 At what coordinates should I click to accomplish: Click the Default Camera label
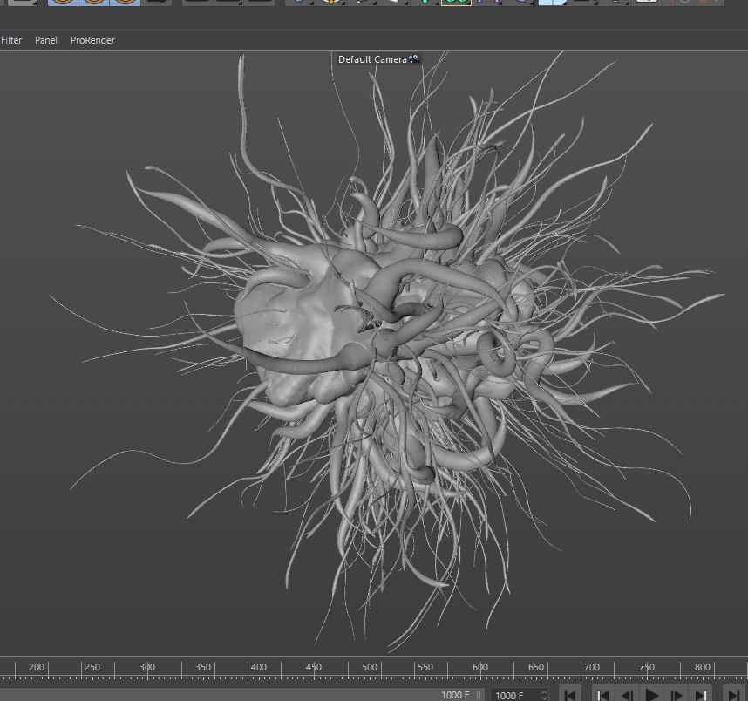pos(372,59)
